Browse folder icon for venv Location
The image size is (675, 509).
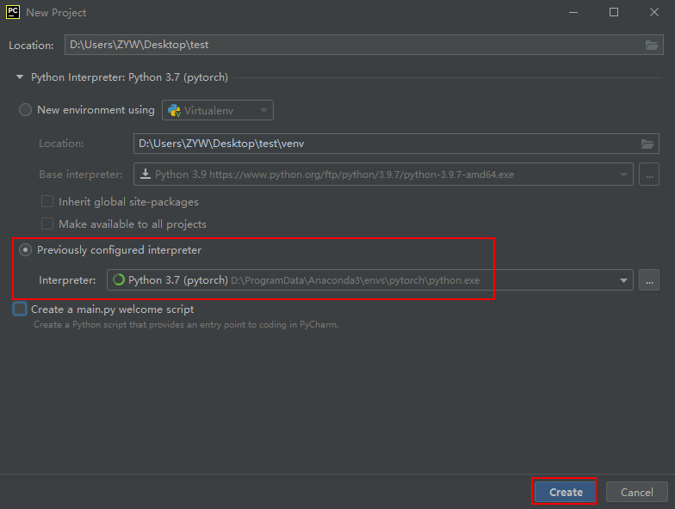click(647, 144)
